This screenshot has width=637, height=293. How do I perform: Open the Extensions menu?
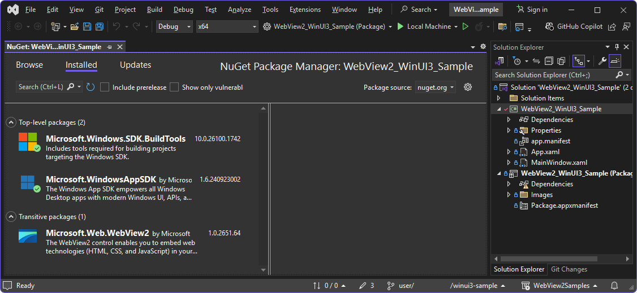coord(305,10)
